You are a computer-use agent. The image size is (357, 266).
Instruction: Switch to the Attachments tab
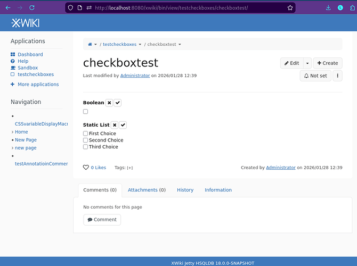pos(147,190)
